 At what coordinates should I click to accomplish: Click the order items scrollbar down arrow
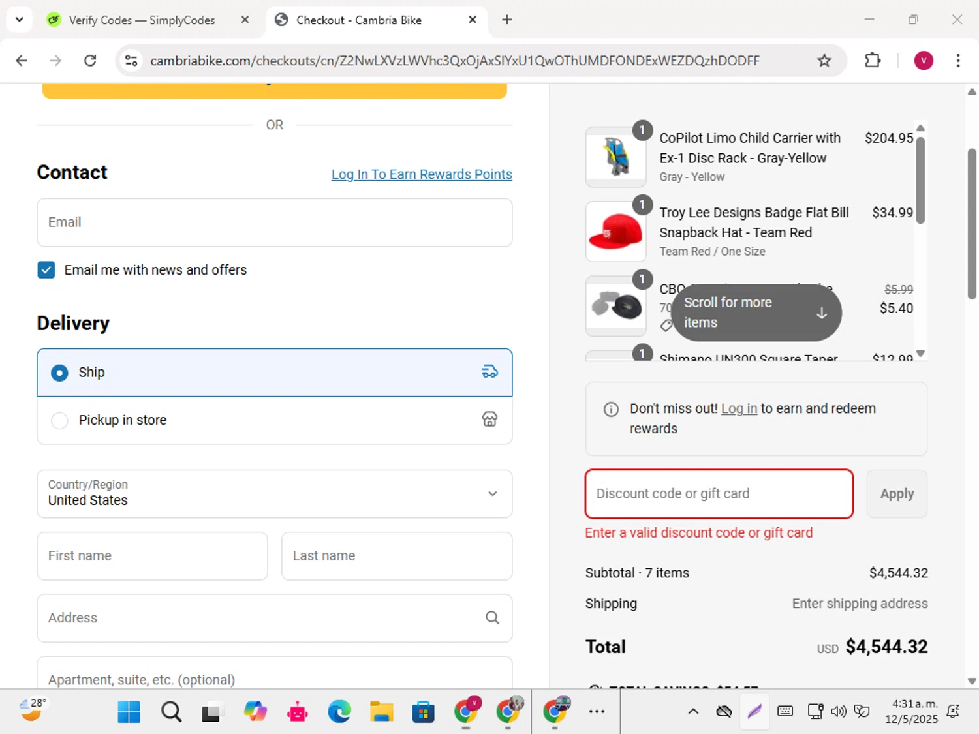pos(920,354)
